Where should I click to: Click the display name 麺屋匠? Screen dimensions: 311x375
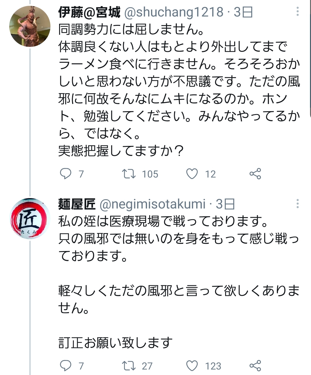(77, 204)
